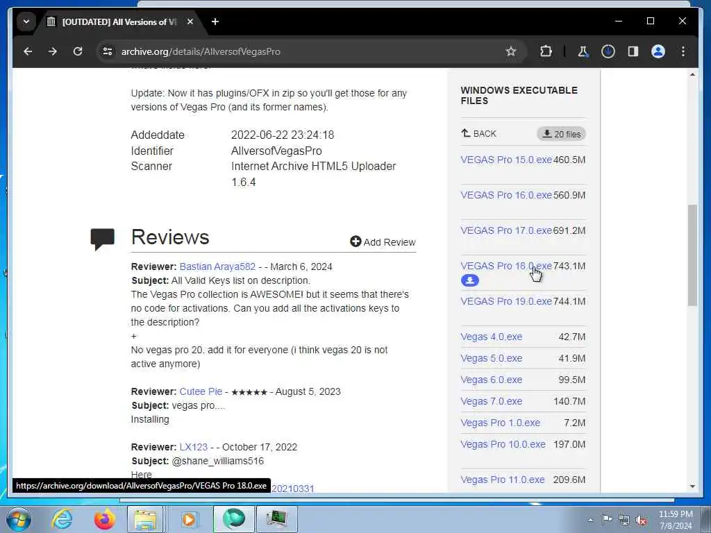Open the Chrome profile avatar
711x533 pixels.
point(658,51)
